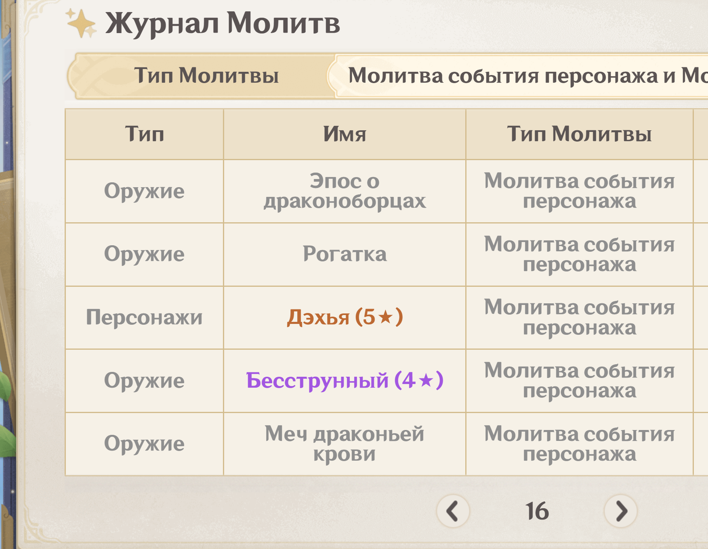Select the Дэхья (5★) entry
The image size is (708, 549).
(345, 317)
